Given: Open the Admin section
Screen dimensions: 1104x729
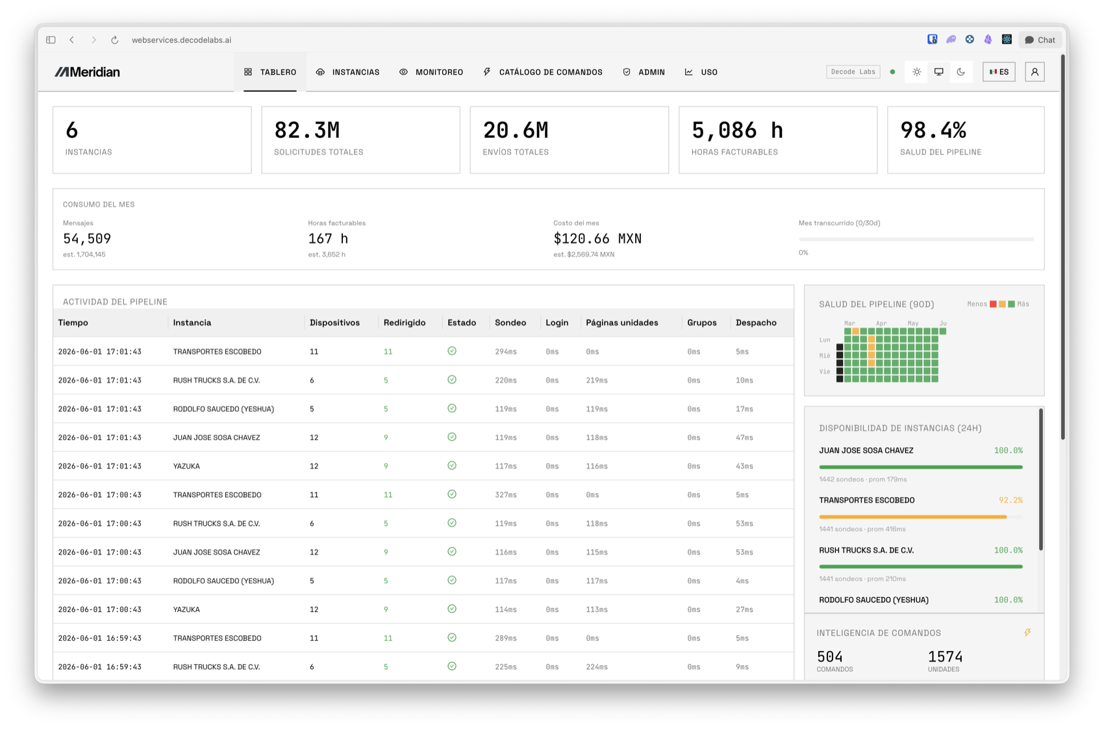Looking at the screenshot, I should click(x=644, y=72).
